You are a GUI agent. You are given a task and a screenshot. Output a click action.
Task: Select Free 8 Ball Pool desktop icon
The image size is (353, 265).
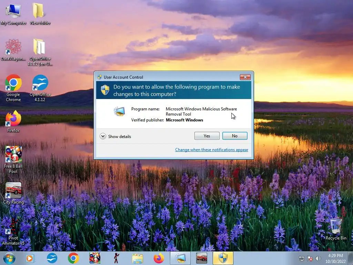pos(13,159)
